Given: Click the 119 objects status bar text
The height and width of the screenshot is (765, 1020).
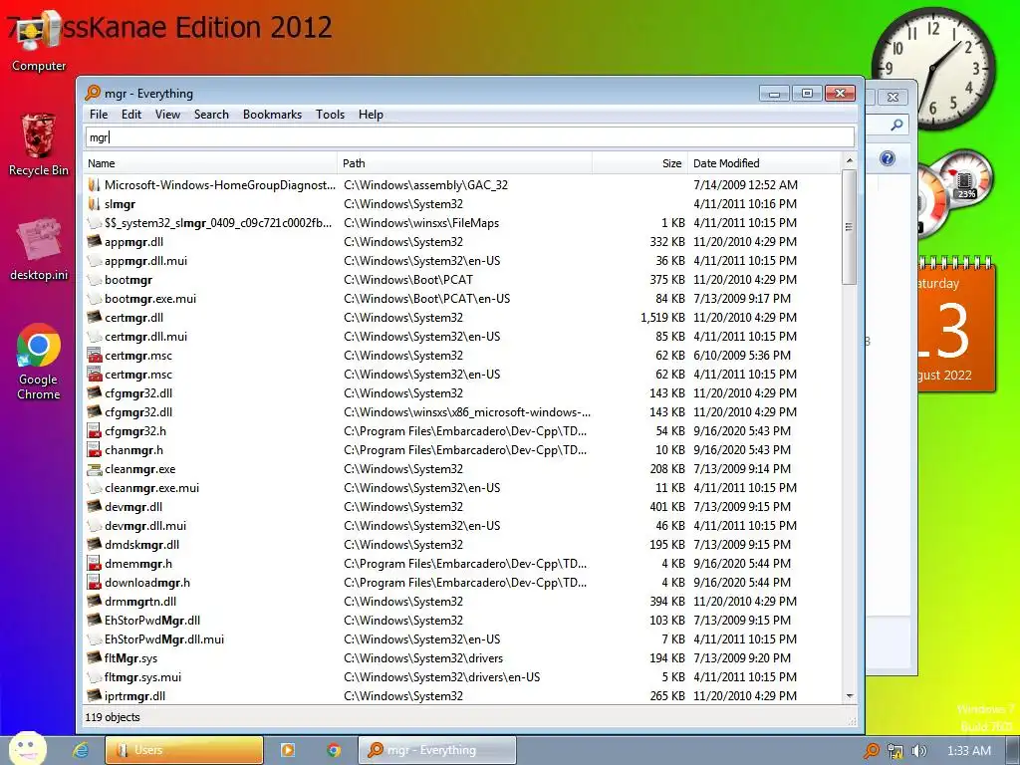Looking at the screenshot, I should pyautogui.click(x=113, y=717).
